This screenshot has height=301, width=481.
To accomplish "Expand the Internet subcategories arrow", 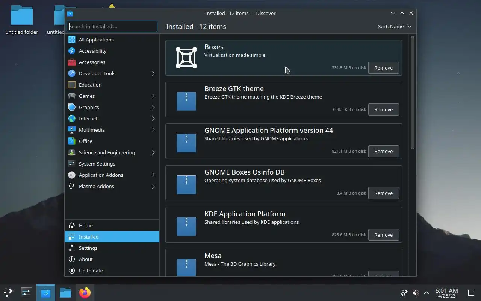I will point(153,119).
